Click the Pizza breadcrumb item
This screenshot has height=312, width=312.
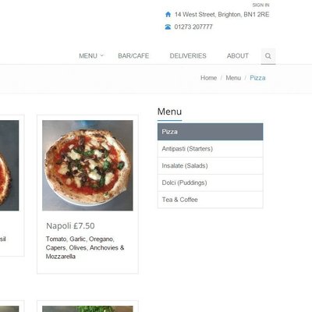257,78
